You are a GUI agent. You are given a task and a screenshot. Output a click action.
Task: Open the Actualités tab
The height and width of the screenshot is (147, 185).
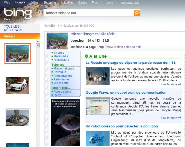(x=67, y=2)
